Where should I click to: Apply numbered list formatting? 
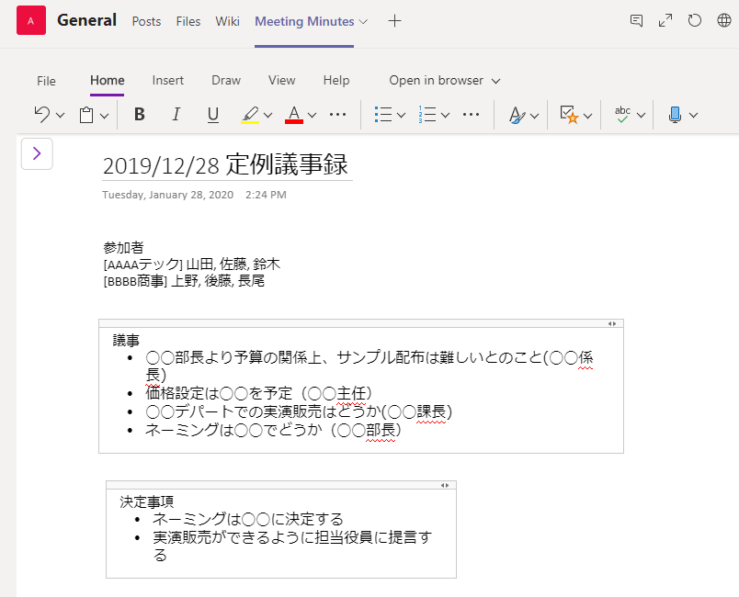point(427,115)
